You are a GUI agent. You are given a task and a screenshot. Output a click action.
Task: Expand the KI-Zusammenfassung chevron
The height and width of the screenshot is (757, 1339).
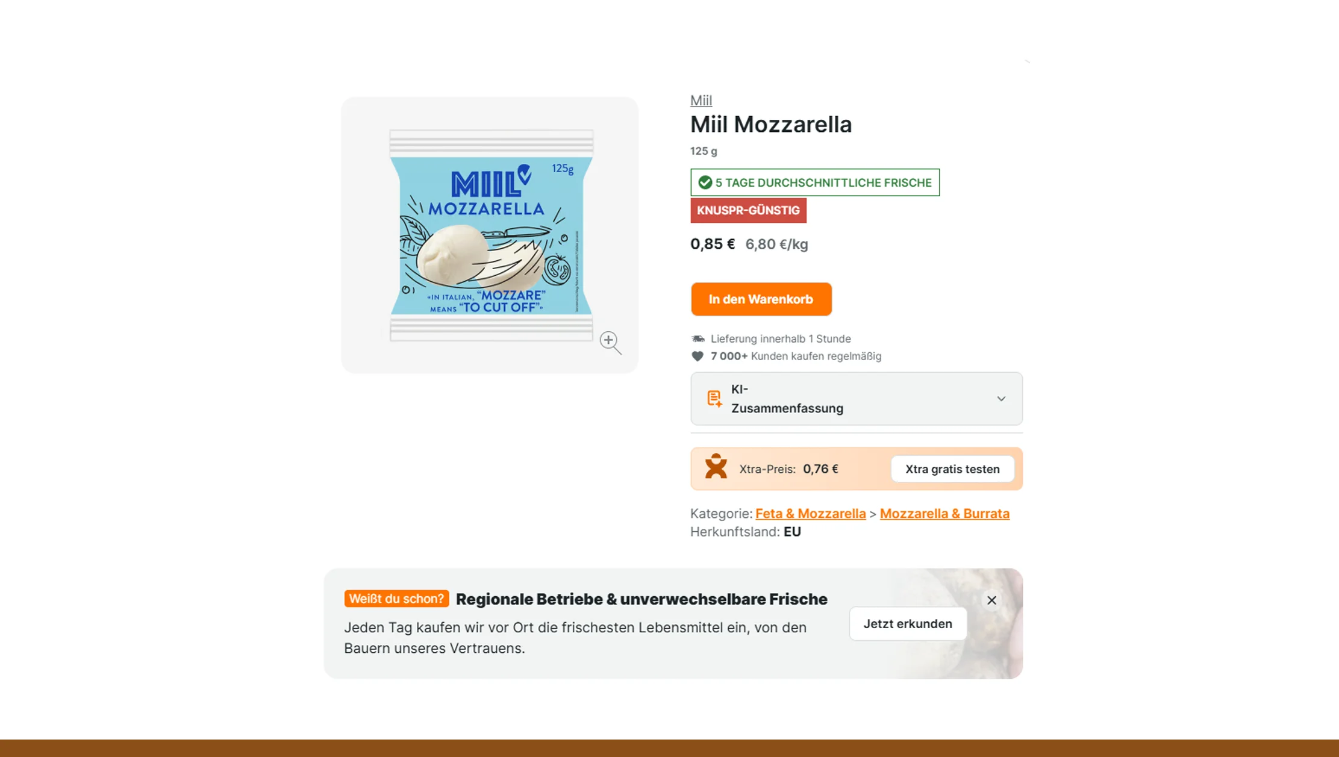point(1001,399)
